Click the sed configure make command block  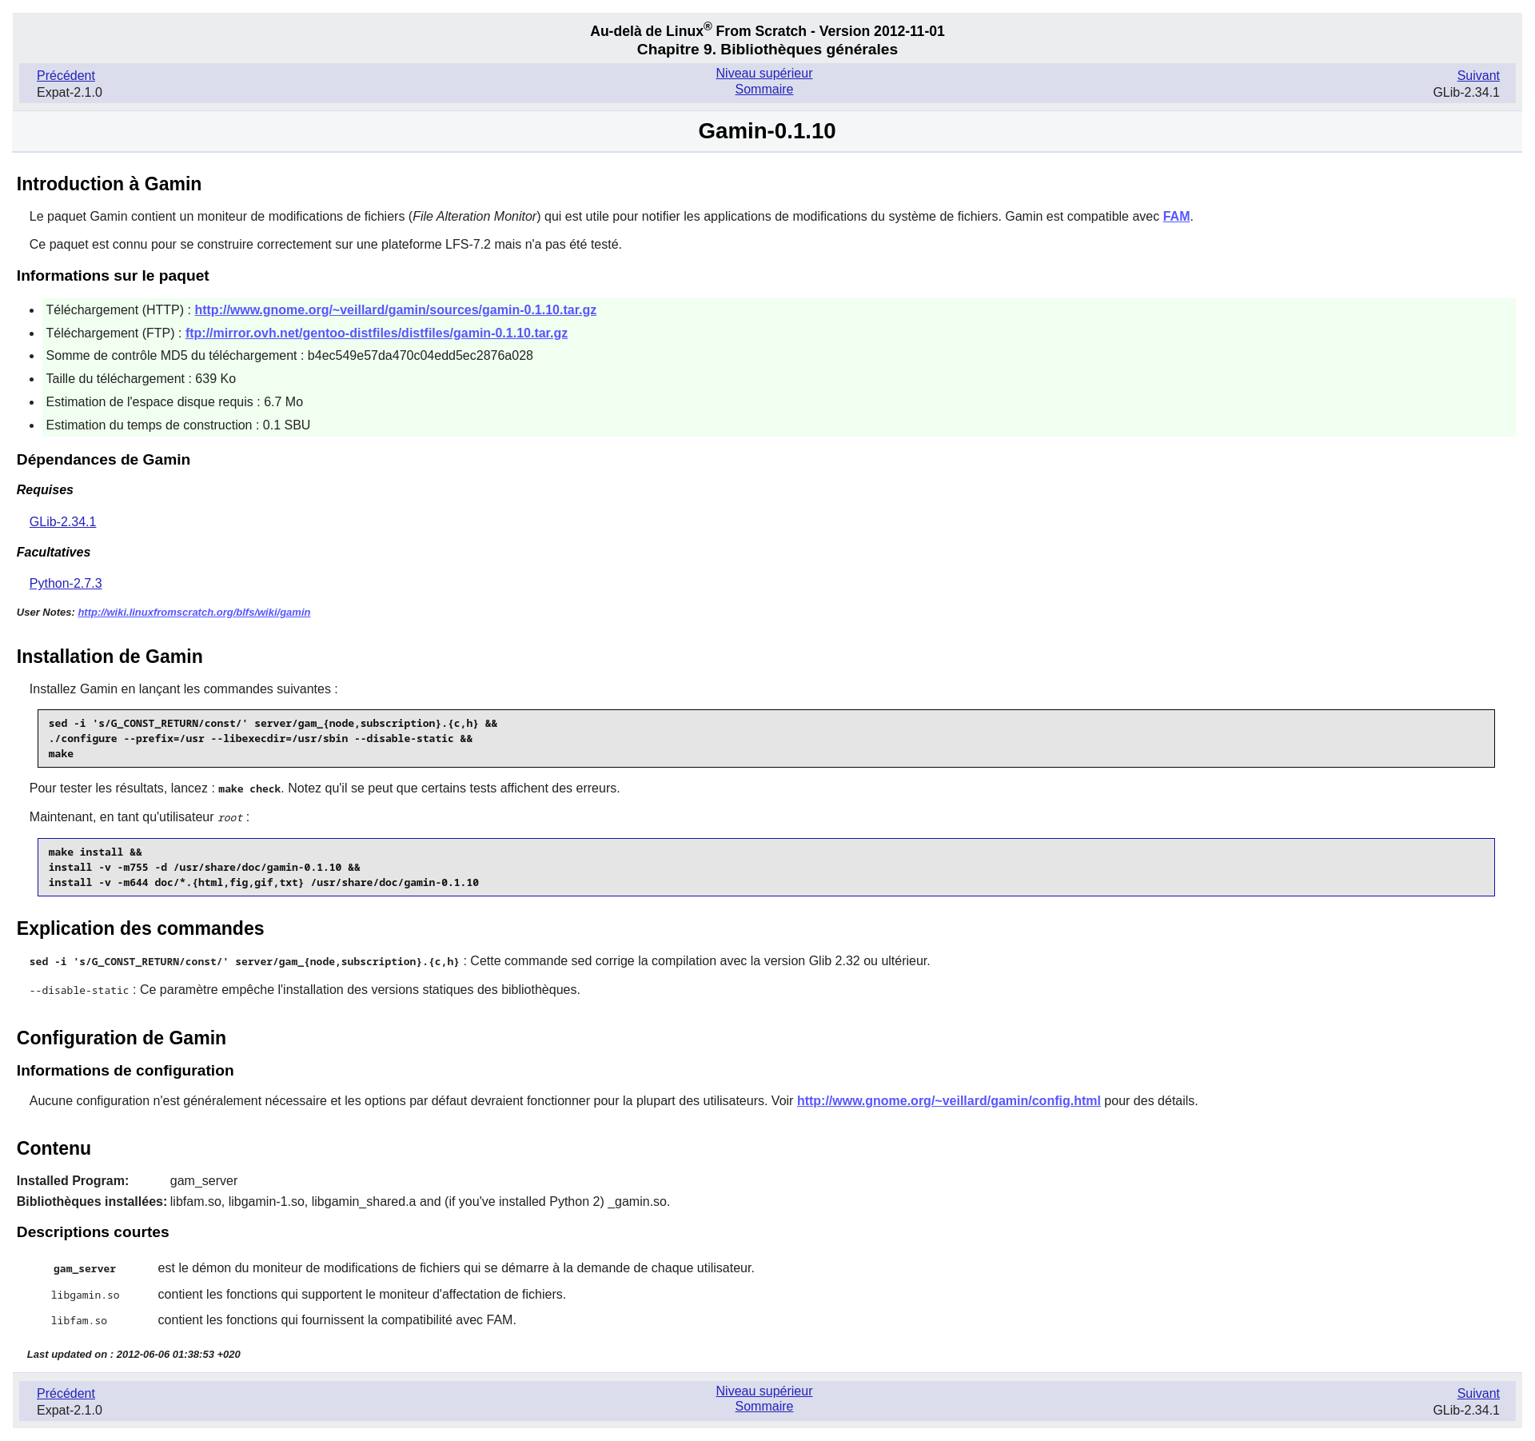tap(765, 738)
